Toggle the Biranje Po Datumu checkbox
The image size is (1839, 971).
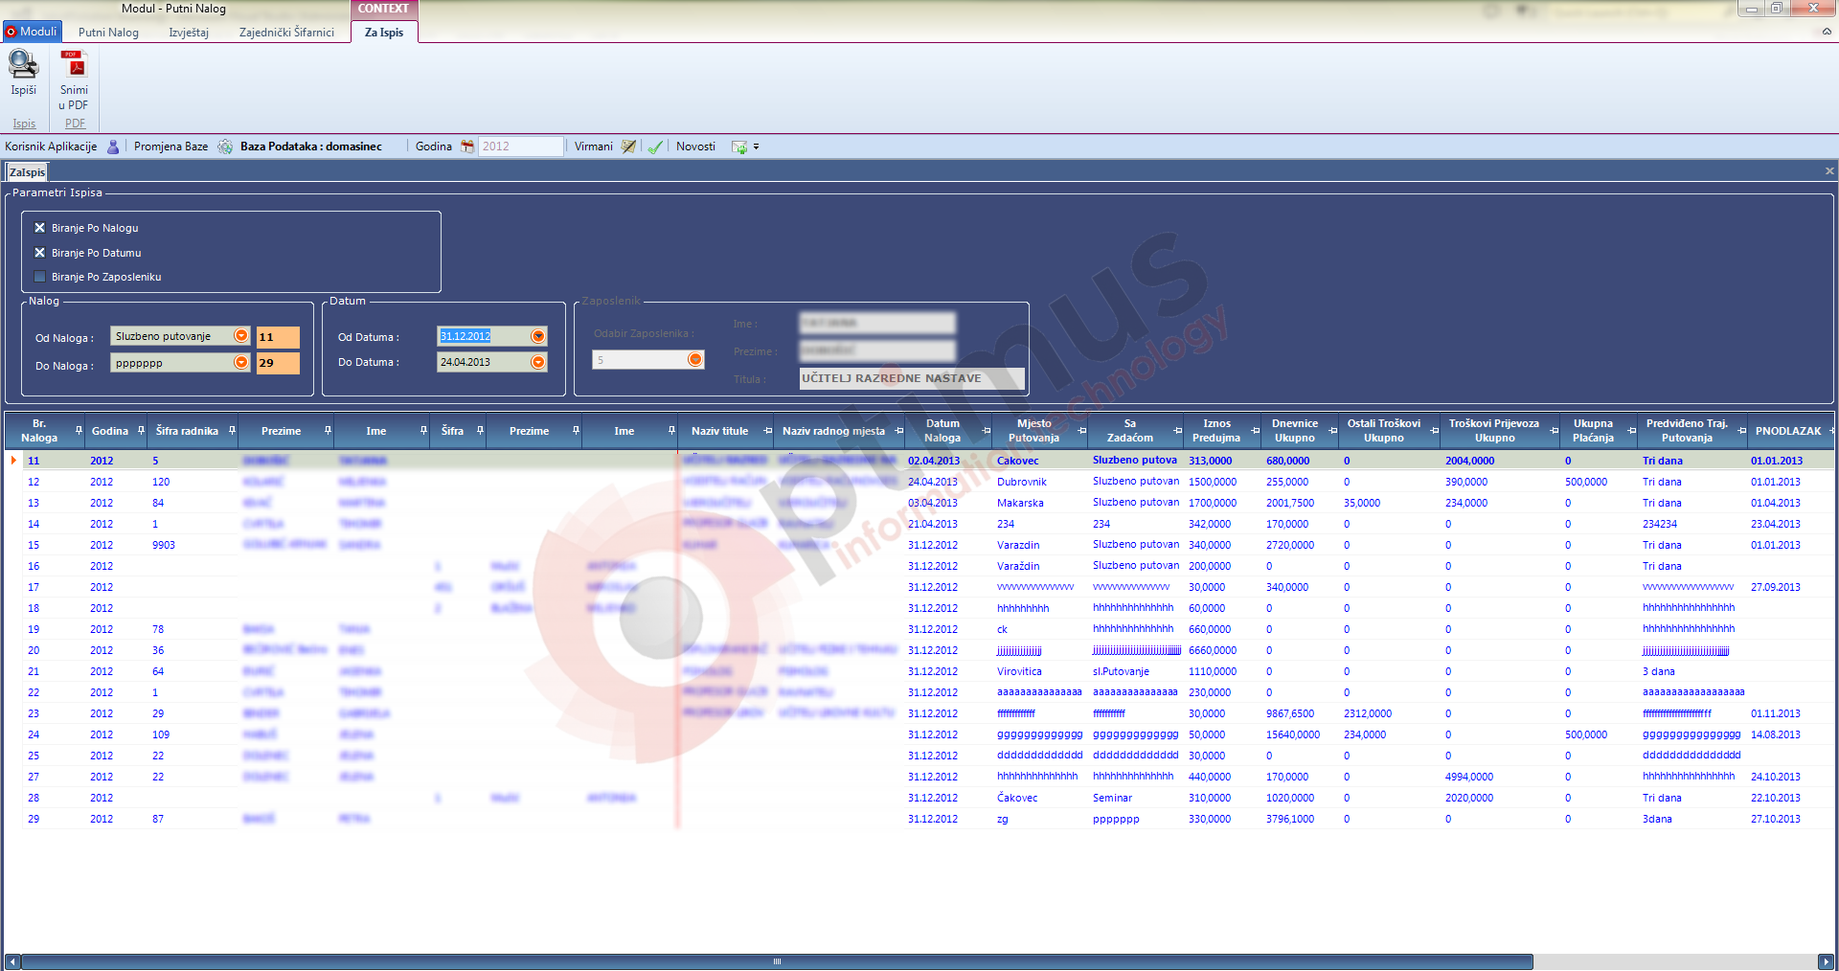click(x=40, y=253)
